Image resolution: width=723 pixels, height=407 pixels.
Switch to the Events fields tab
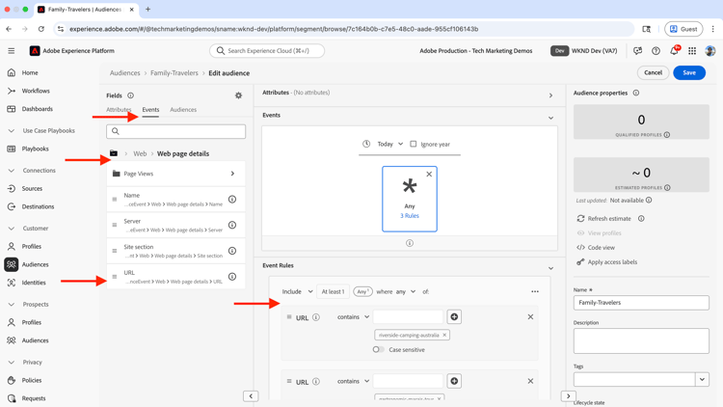150,110
